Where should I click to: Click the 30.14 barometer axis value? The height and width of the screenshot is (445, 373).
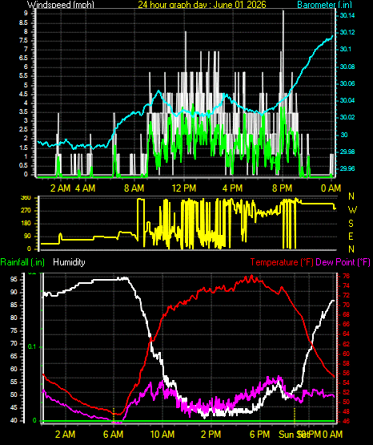point(347,15)
